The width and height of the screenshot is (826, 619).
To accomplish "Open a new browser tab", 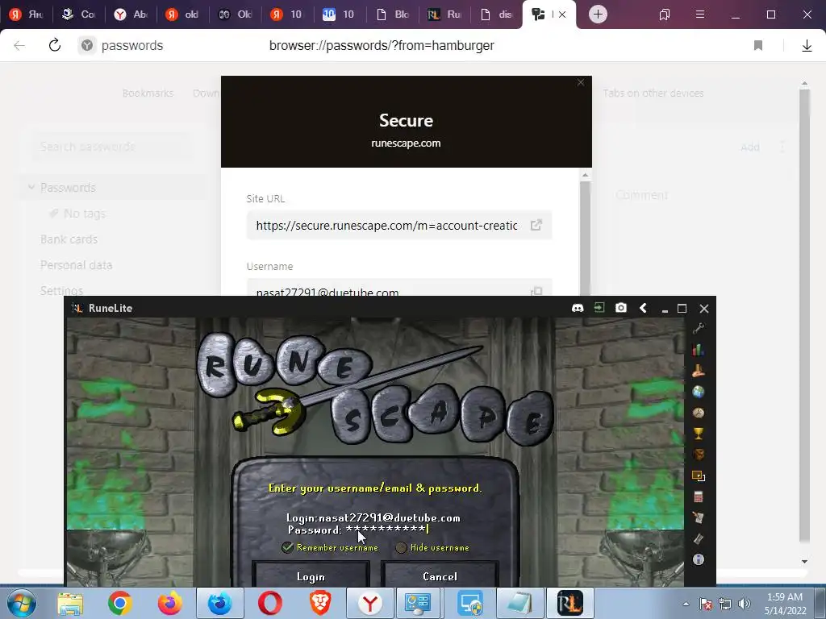I will (598, 15).
